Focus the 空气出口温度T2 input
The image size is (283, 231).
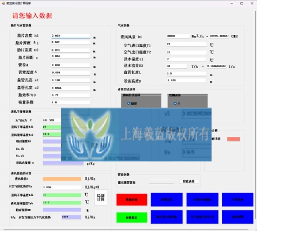point(187,52)
